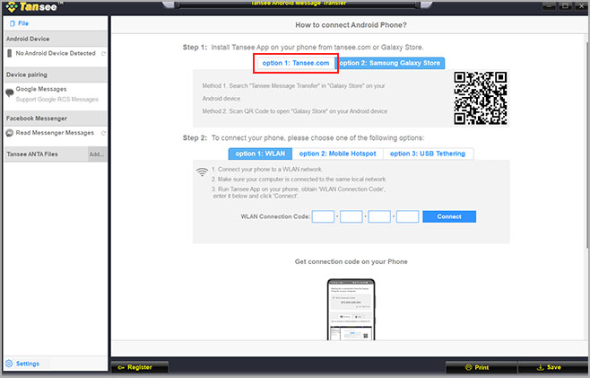
Task: Click the phone connection code illustration
Action: [x=351, y=310]
